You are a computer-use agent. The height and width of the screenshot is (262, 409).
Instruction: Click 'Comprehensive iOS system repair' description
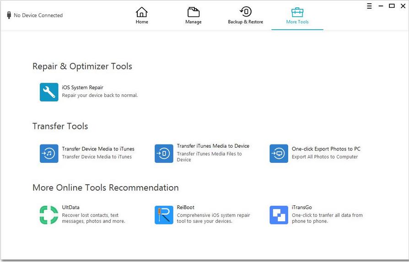coord(213,218)
